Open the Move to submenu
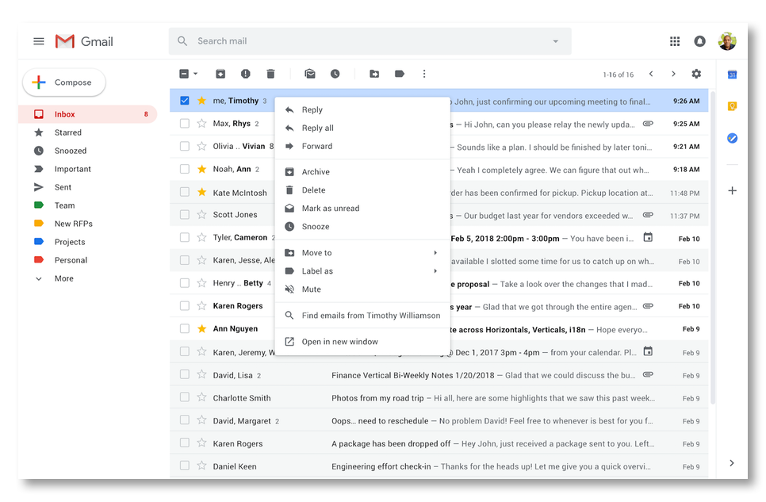This screenshot has width=766, height=502. pyautogui.click(x=317, y=252)
